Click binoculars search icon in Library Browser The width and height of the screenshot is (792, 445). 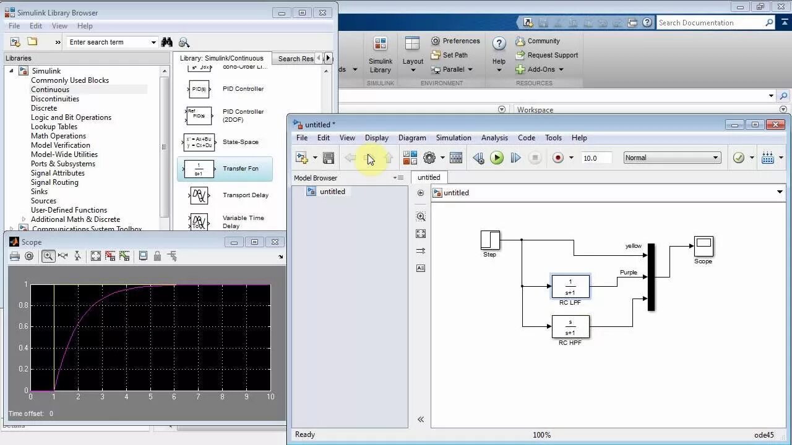[166, 42]
